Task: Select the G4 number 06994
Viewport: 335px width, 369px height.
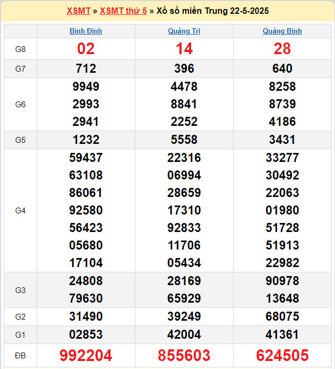Action: tap(184, 175)
